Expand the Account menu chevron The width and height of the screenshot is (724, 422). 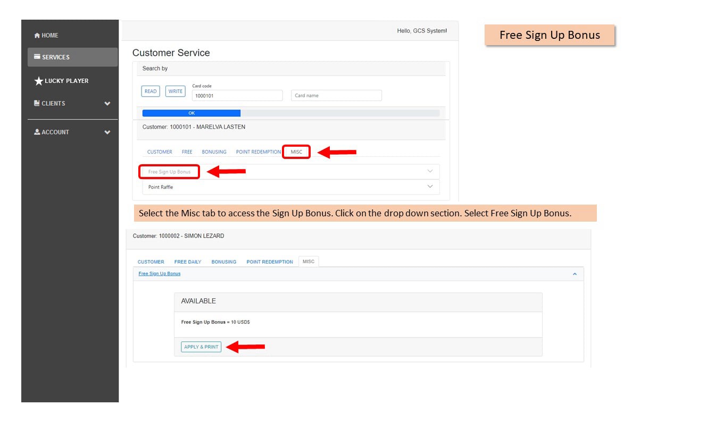(x=107, y=132)
